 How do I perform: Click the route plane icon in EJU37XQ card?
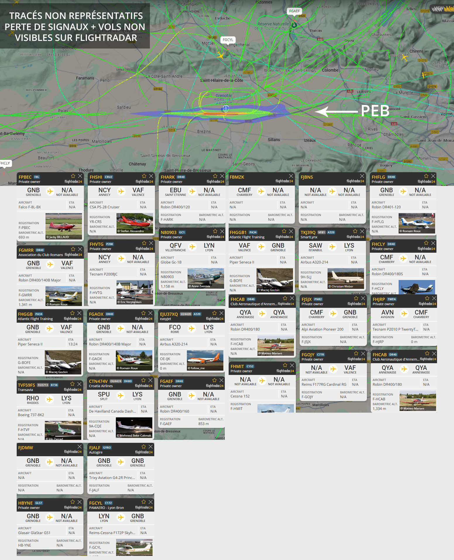coord(192,329)
